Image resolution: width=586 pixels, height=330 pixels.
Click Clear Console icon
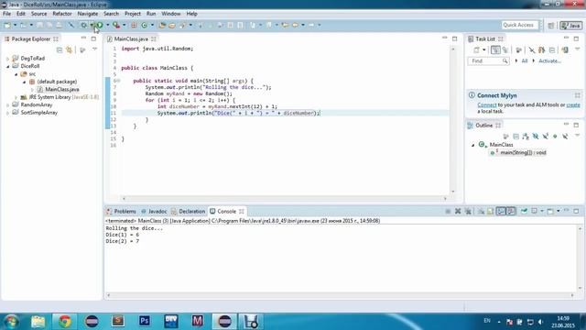pos(481,212)
